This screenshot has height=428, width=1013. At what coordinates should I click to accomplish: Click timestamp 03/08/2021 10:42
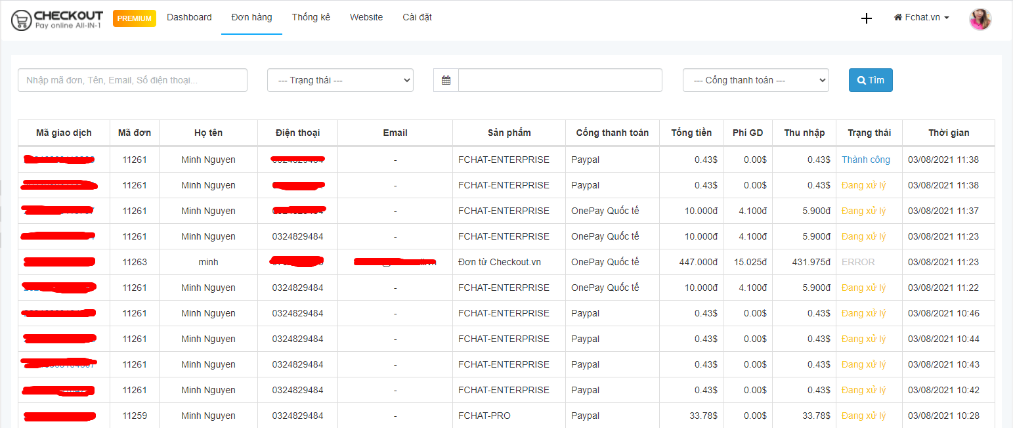943,390
